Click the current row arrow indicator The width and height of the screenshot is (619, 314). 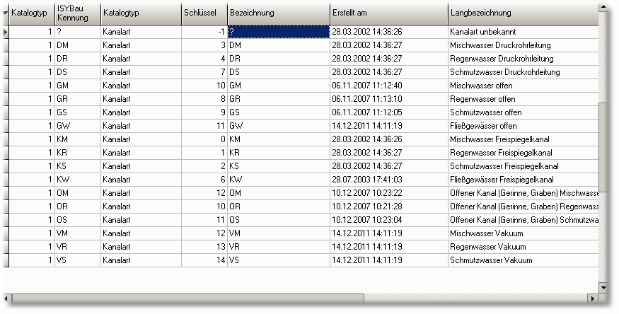[6, 33]
